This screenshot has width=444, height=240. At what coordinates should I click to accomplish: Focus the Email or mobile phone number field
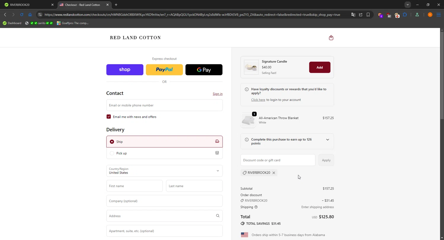(x=164, y=105)
